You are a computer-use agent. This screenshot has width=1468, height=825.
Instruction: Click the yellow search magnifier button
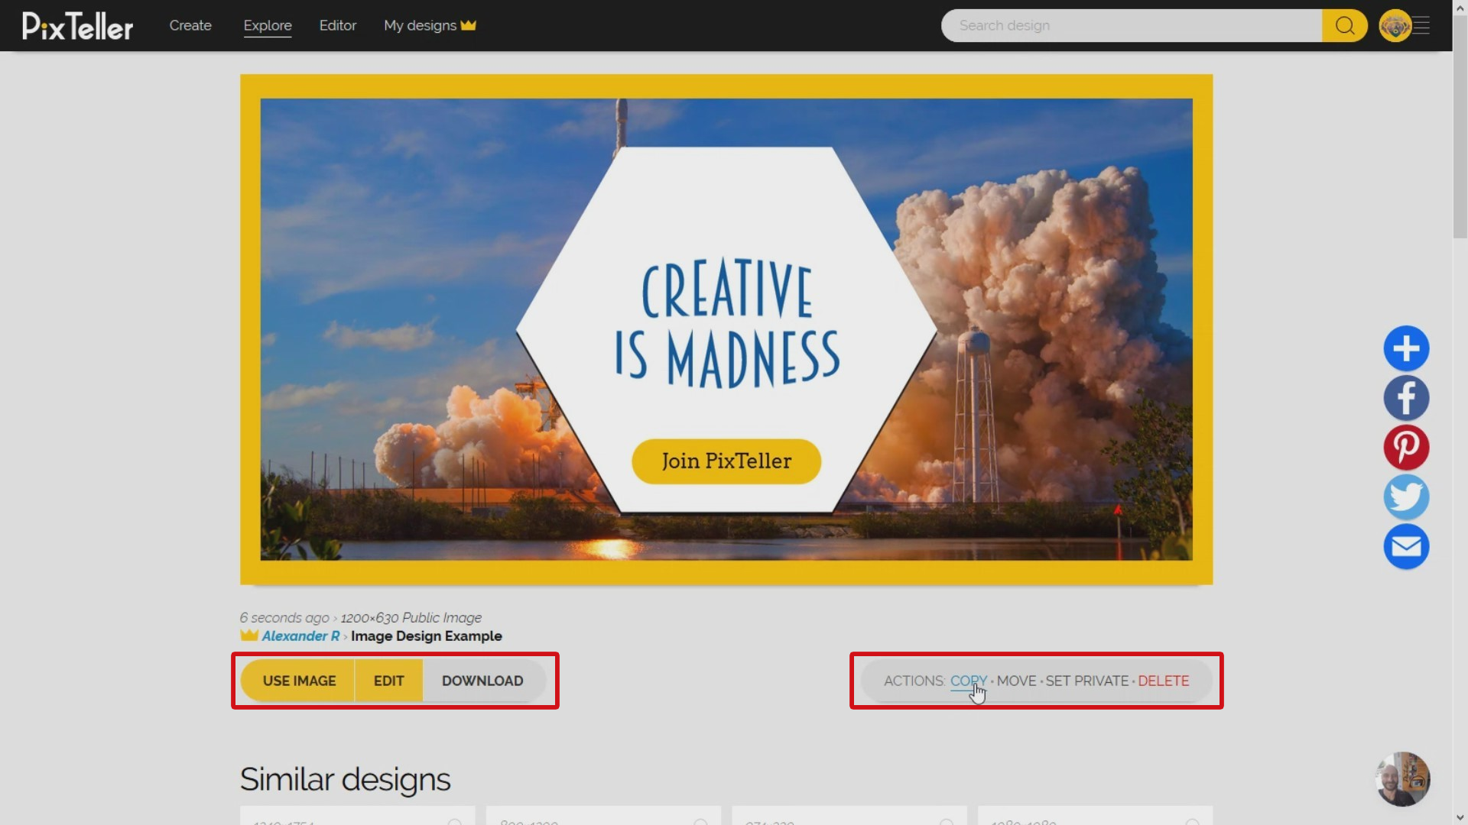(x=1345, y=26)
